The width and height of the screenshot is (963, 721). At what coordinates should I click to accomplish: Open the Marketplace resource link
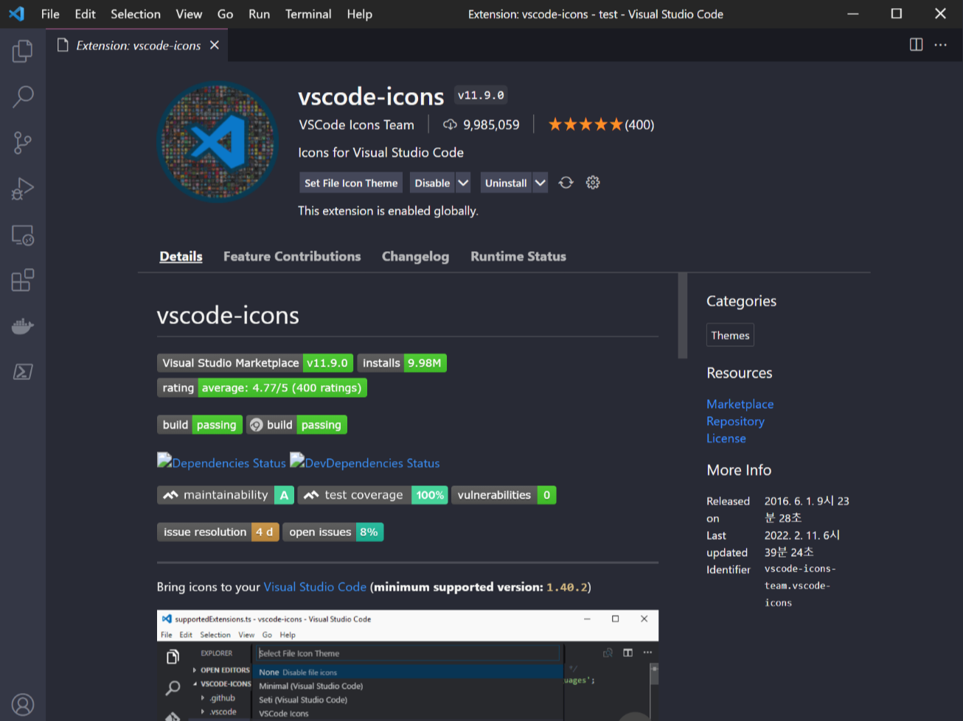coord(740,404)
